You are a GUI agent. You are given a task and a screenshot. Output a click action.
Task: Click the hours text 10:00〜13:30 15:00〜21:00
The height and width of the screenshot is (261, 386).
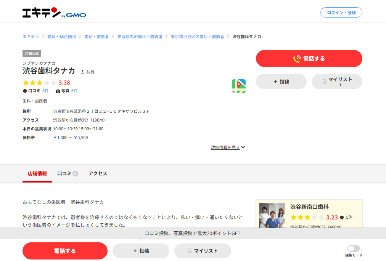point(78,129)
